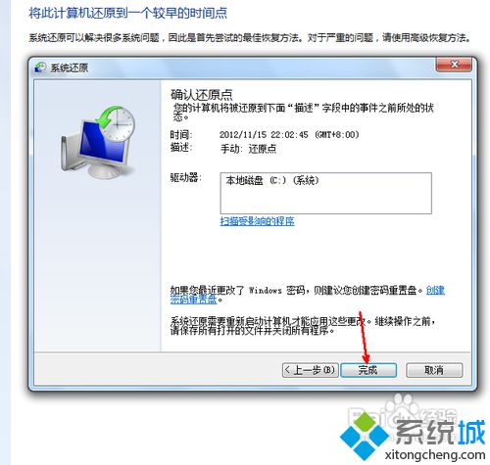This screenshot has width=490, height=465.
Task: Click the 系统还原 title bar text
Action: [x=70, y=68]
